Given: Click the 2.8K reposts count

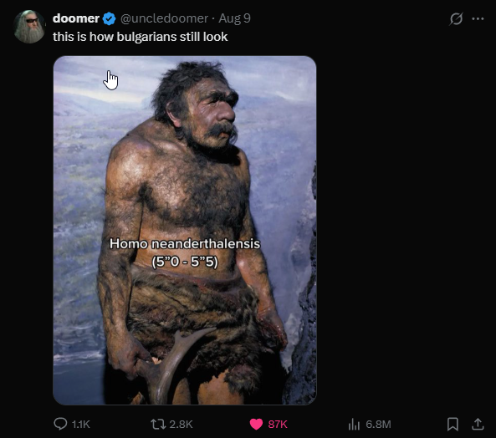Looking at the screenshot, I should 181,424.
